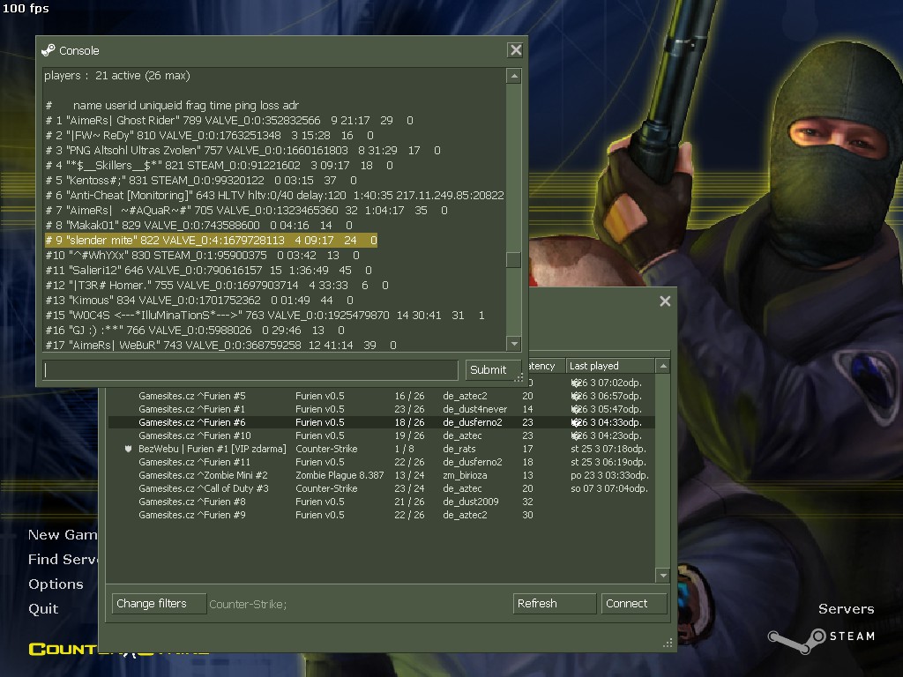Choose Quit from main menu

43,609
